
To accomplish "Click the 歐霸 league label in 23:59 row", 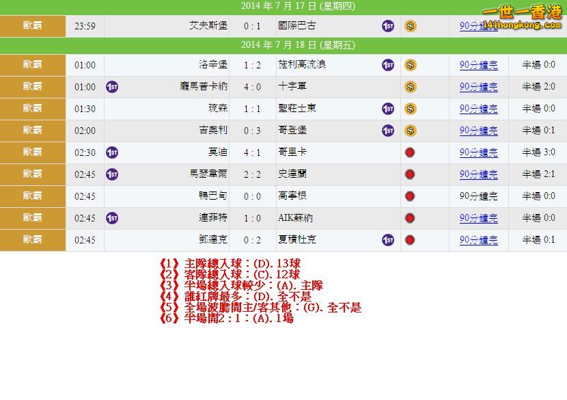I will tap(32, 26).
